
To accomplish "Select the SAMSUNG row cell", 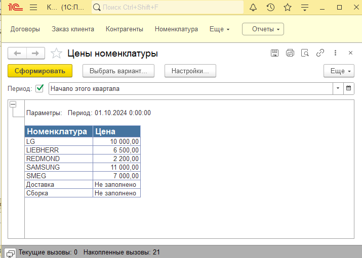I will [x=59, y=167].
